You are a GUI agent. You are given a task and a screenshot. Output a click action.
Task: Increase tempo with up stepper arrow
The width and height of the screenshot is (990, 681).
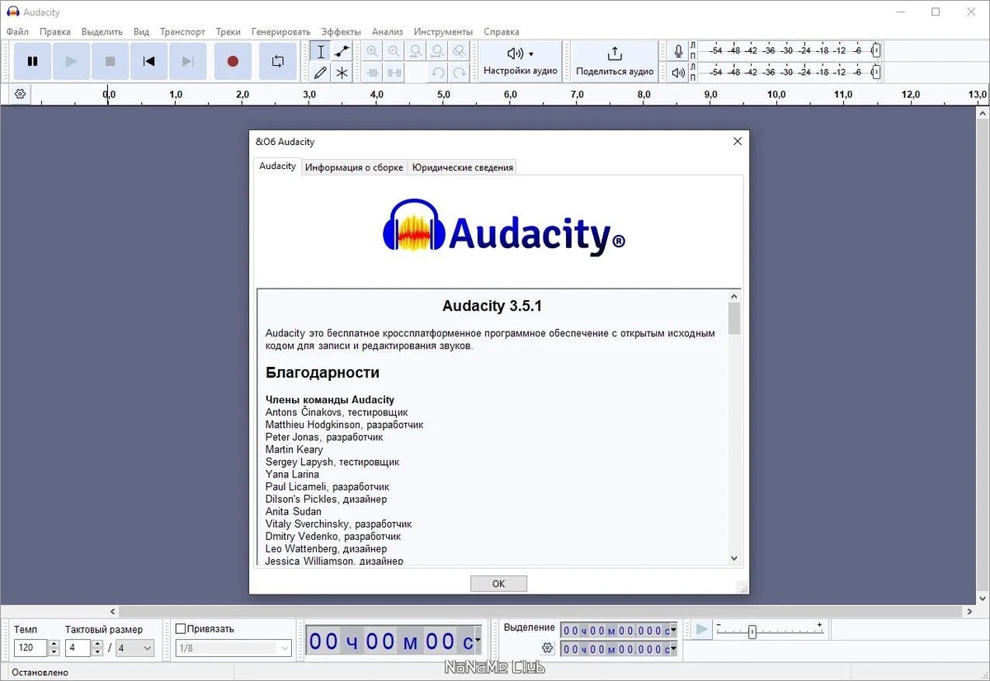coord(54,644)
